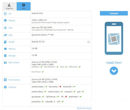Screen dimensions: 130x110
Task: Click the Install Now! link
Action: [x=114, y=63]
